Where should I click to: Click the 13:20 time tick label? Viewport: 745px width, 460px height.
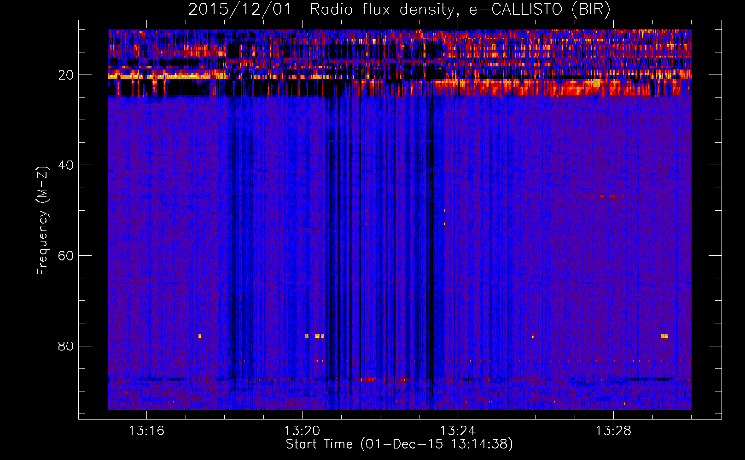pyautogui.click(x=302, y=431)
